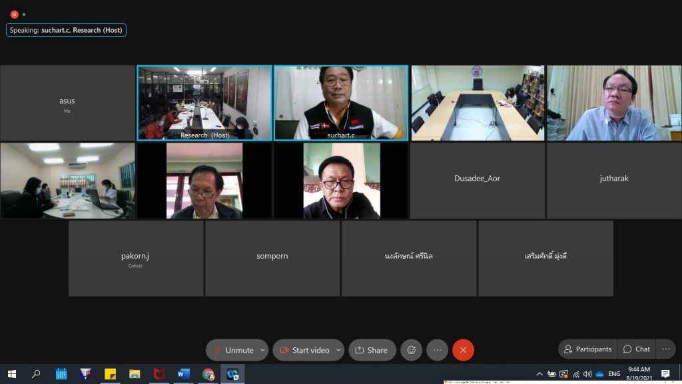Open Sticky Notes from the taskbar
682x384 pixels.
pyautogui.click(x=110, y=374)
